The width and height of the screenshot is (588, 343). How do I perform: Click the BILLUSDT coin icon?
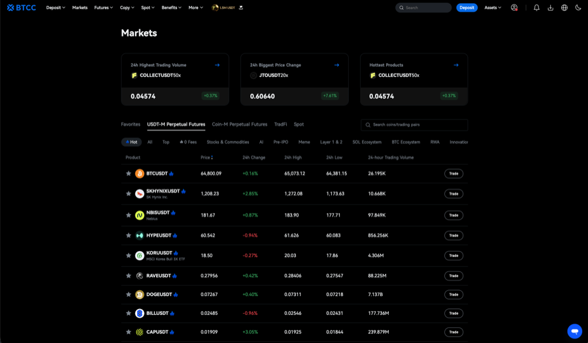click(140, 314)
